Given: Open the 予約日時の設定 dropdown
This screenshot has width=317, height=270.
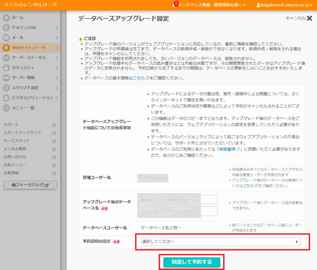Looking at the screenshot, I should [221, 242].
